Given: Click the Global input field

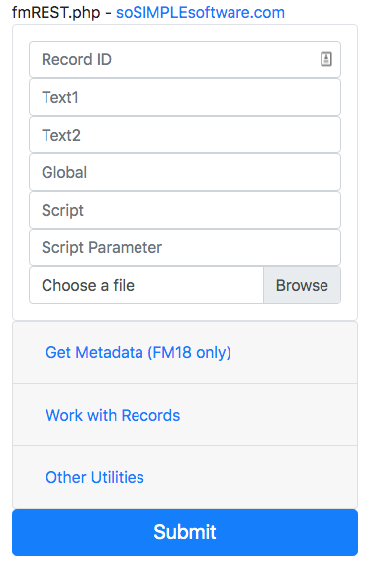Looking at the screenshot, I should 185,172.
